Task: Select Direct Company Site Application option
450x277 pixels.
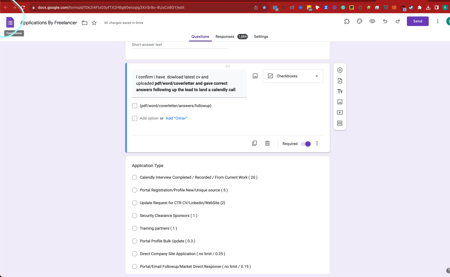Action: tap(134, 254)
